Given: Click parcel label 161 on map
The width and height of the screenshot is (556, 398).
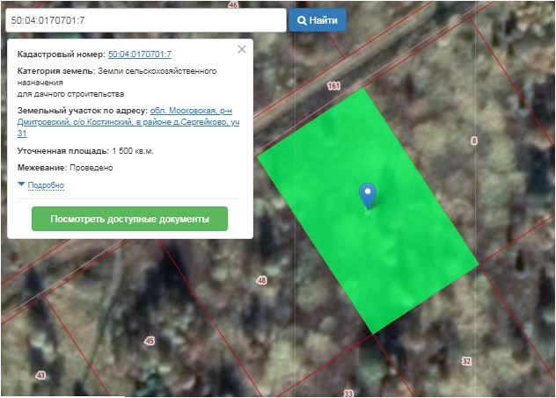Looking at the screenshot, I should coord(333,86).
